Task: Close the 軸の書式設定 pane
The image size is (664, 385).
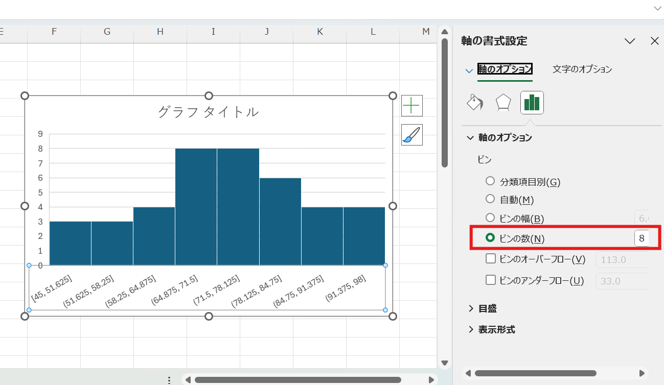Action: pos(654,41)
